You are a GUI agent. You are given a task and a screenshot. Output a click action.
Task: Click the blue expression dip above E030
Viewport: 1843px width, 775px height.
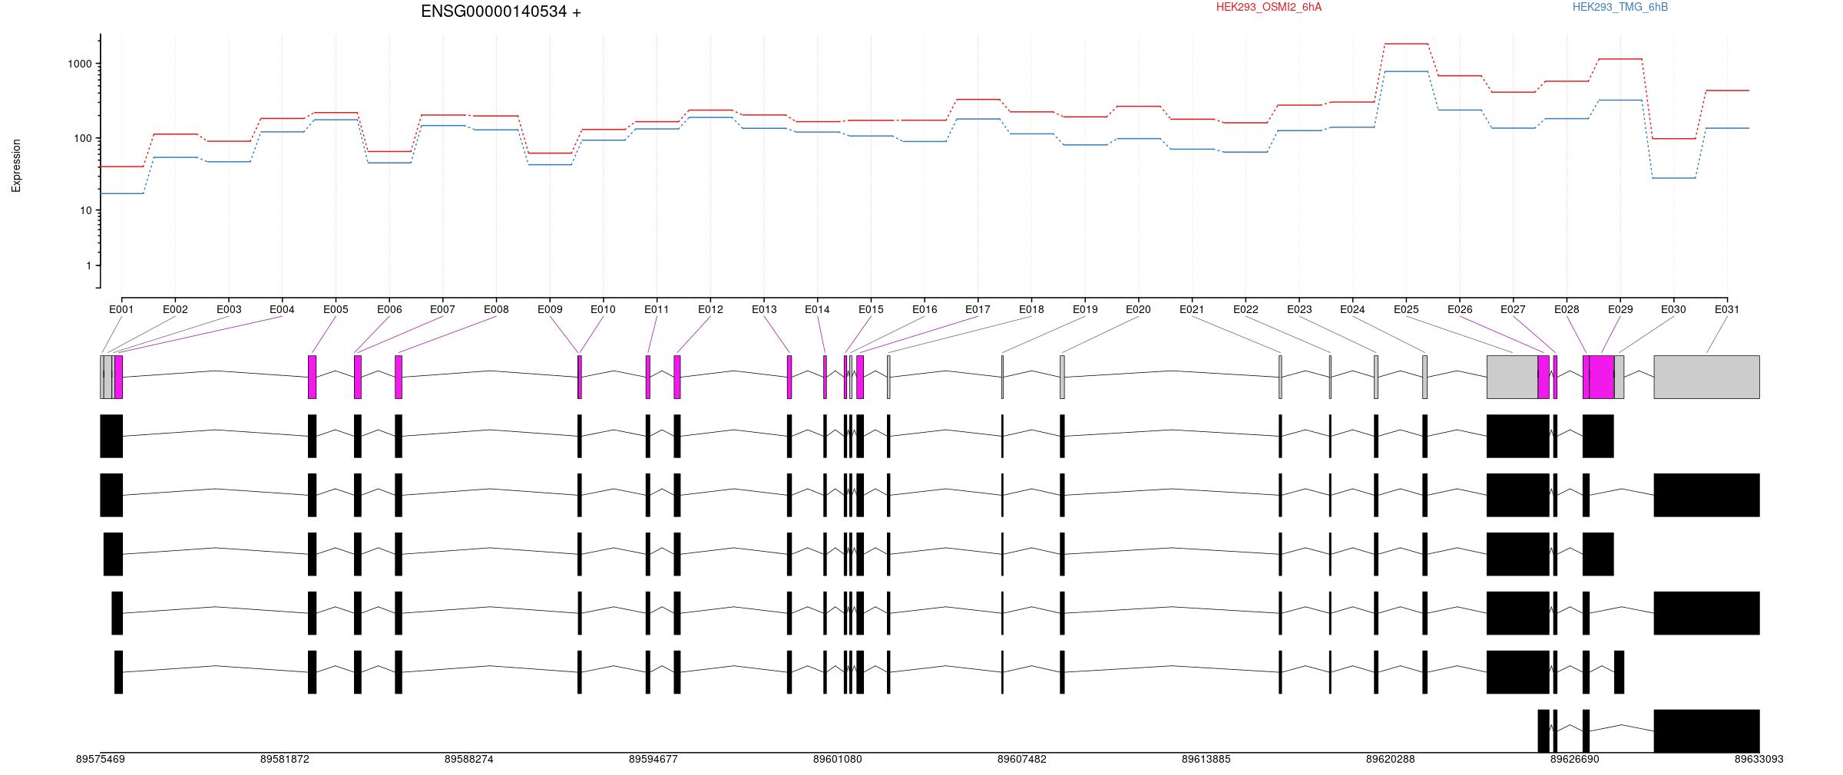[x=1673, y=178]
